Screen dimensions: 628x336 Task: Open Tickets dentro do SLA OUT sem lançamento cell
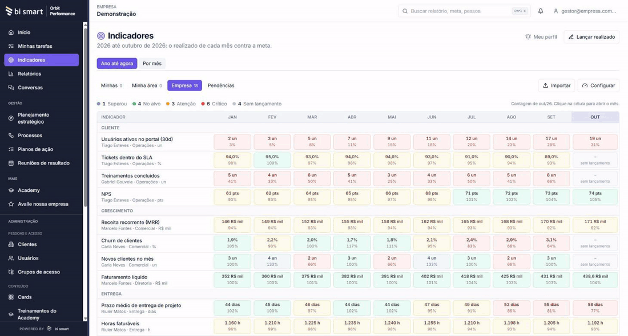point(595,160)
